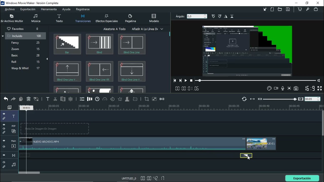Open the clock duration tool

click(x=97, y=99)
